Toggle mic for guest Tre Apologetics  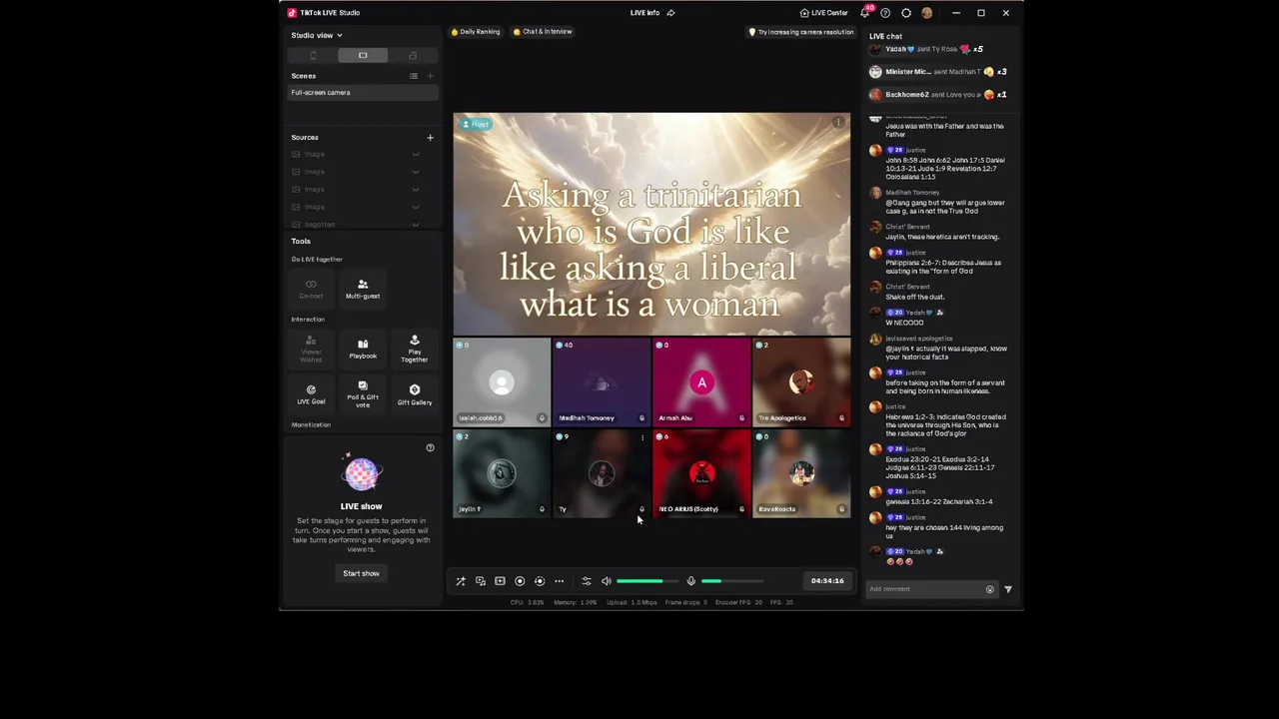(841, 418)
